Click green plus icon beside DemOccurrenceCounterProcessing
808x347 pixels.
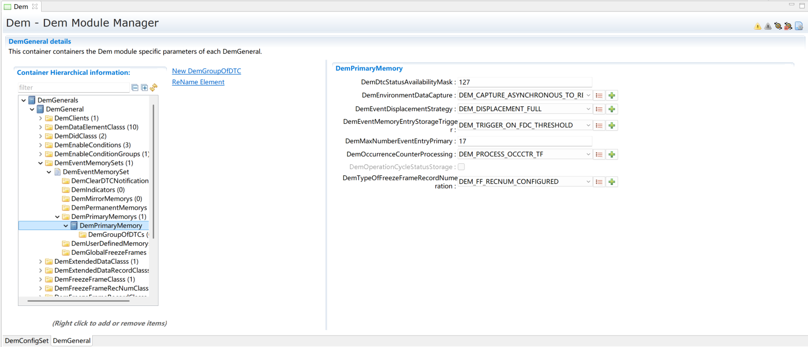pyautogui.click(x=611, y=155)
